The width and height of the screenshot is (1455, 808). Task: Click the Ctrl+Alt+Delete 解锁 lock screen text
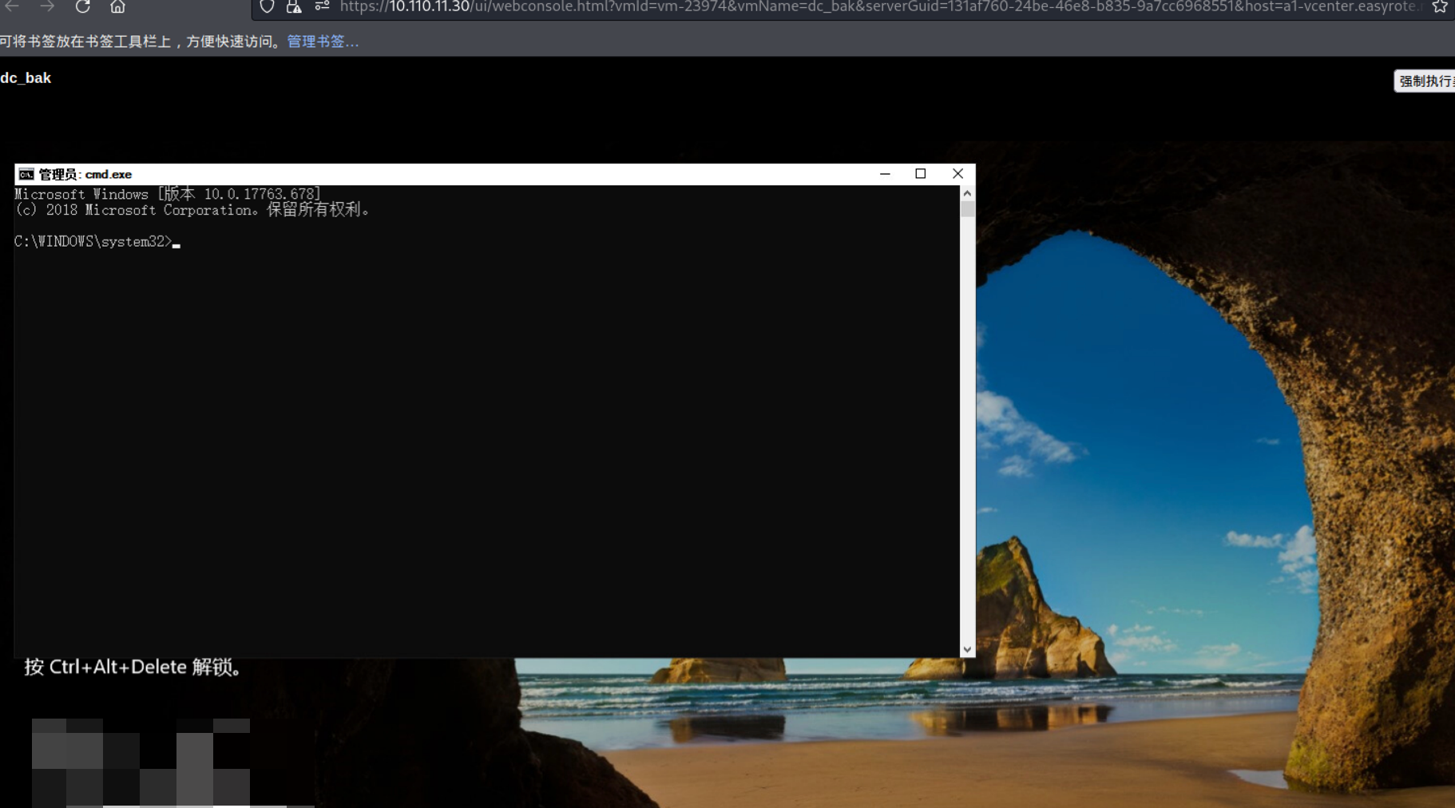133,667
